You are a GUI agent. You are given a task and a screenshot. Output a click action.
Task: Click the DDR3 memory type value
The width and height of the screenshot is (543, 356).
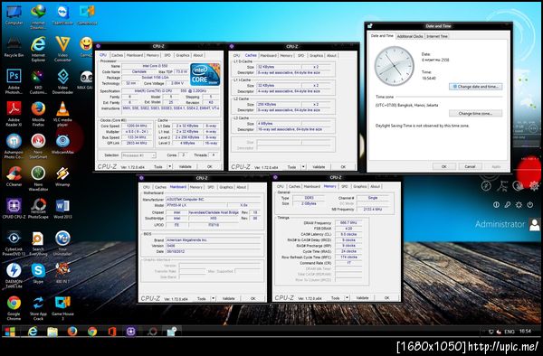click(309, 198)
